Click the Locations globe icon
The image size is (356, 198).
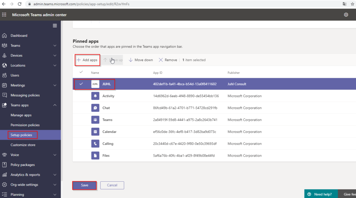(4, 65)
